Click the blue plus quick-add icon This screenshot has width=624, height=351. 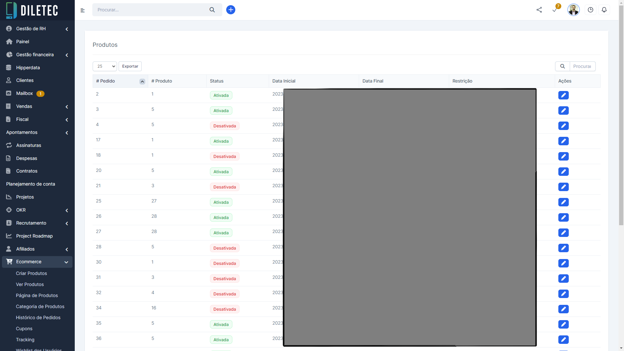(231, 10)
